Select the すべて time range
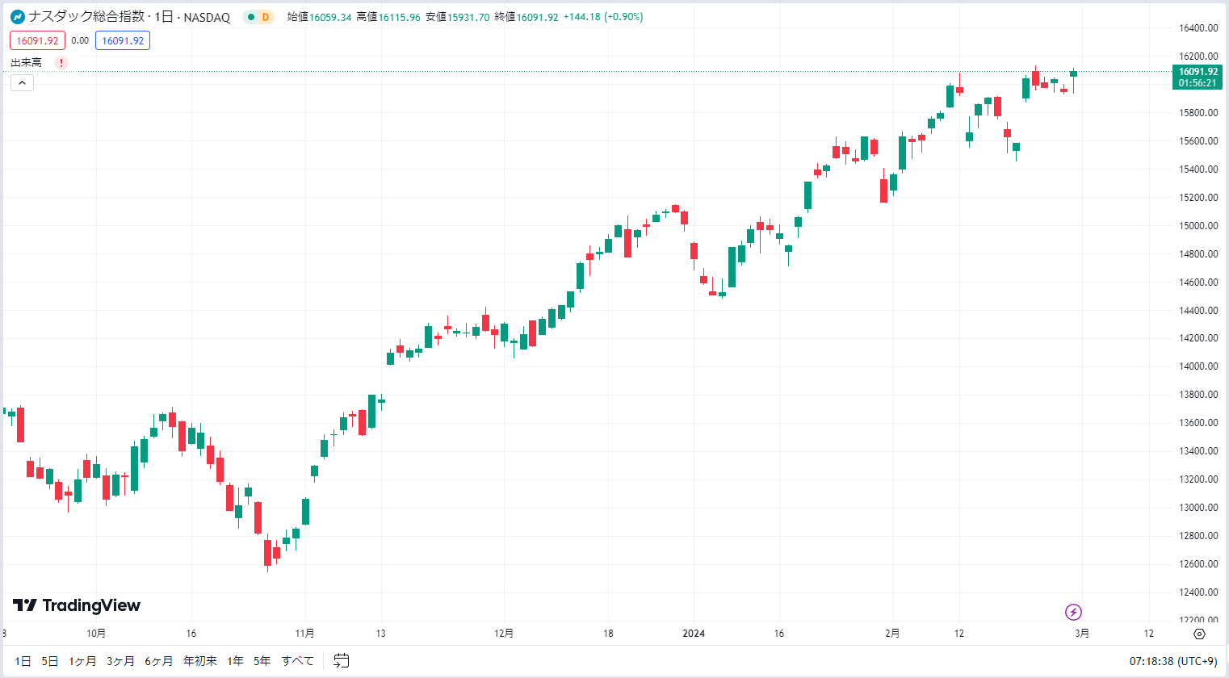Viewport: 1229px width, 678px height. point(297,661)
